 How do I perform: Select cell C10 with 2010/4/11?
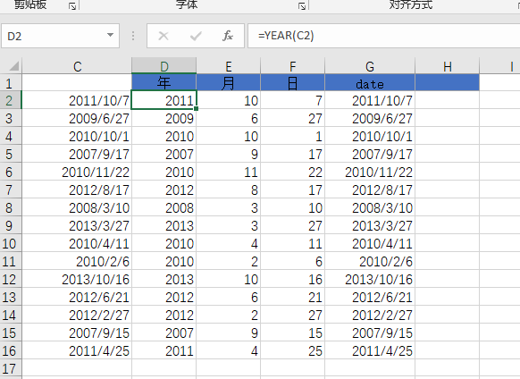tap(77, 244)
